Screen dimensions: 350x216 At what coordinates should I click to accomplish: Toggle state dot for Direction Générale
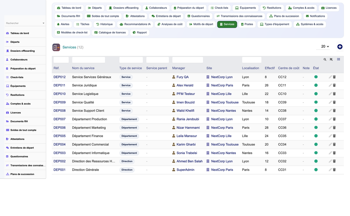[x=316, y=170]
